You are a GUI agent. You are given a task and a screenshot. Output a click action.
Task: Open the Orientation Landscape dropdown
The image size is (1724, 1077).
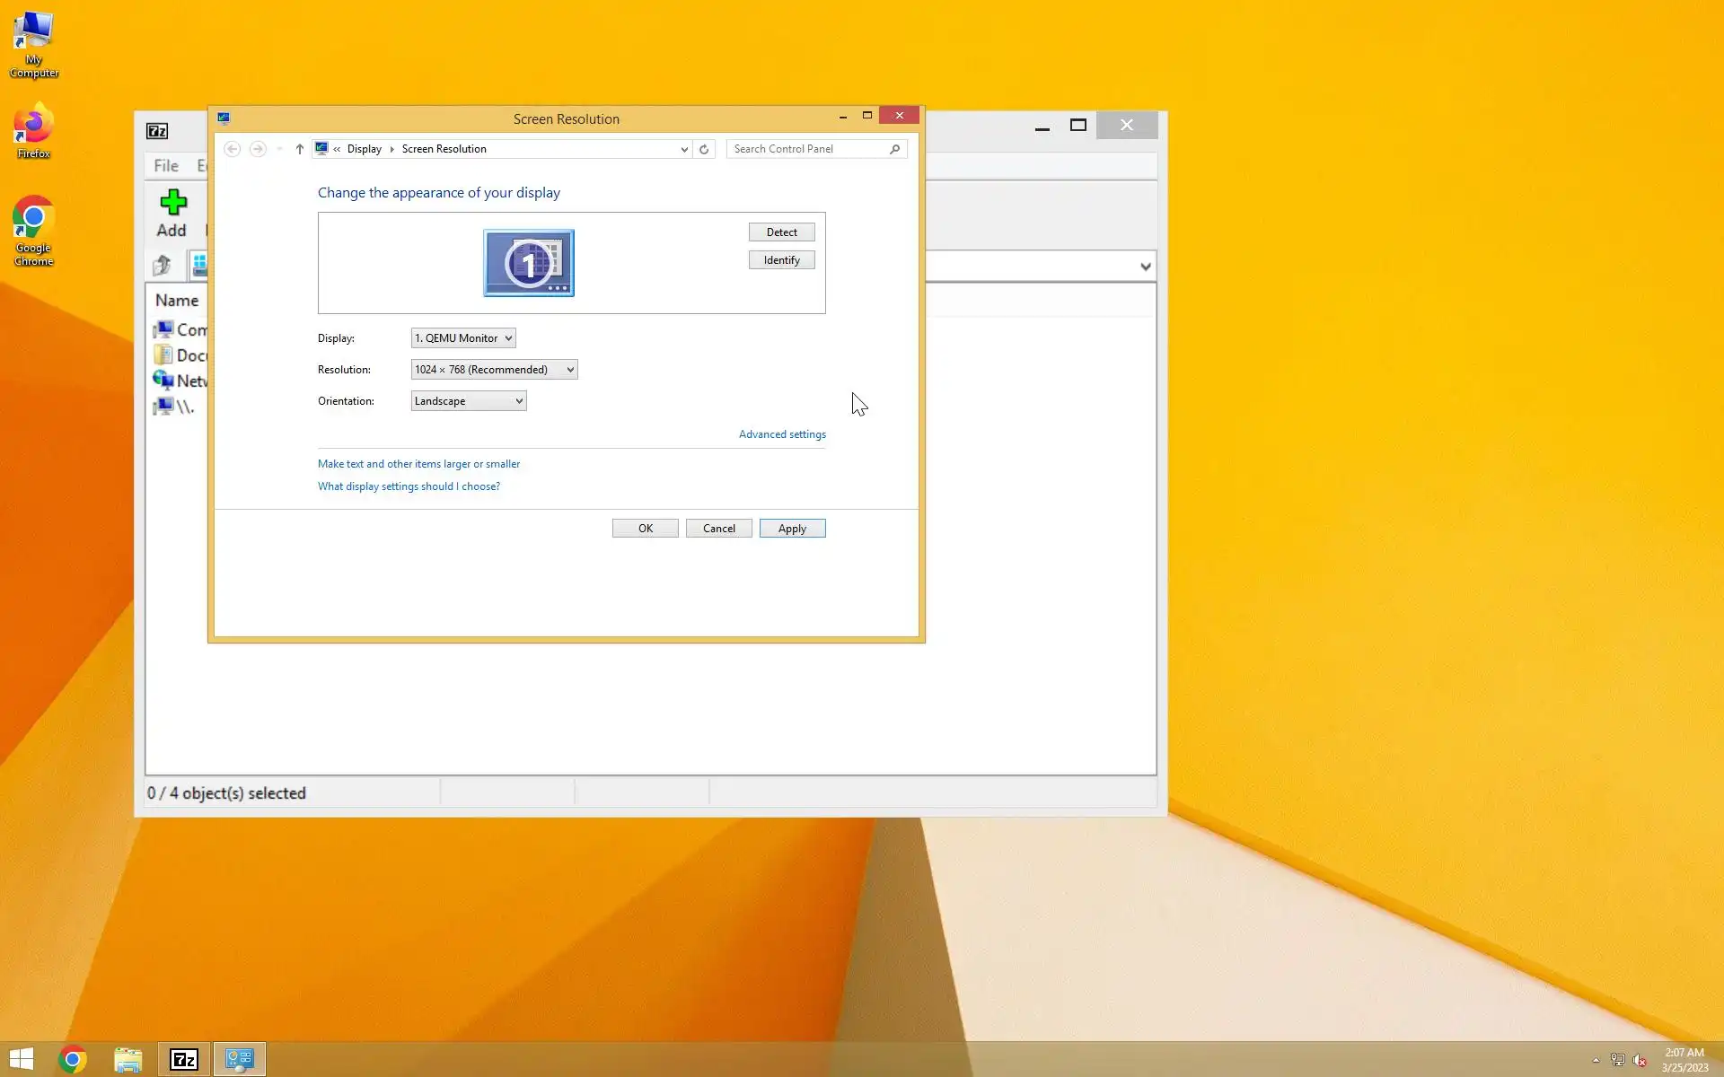469,401
